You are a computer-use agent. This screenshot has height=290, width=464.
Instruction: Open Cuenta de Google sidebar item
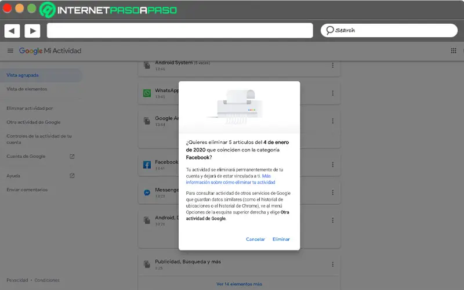[x=26, y=156]
